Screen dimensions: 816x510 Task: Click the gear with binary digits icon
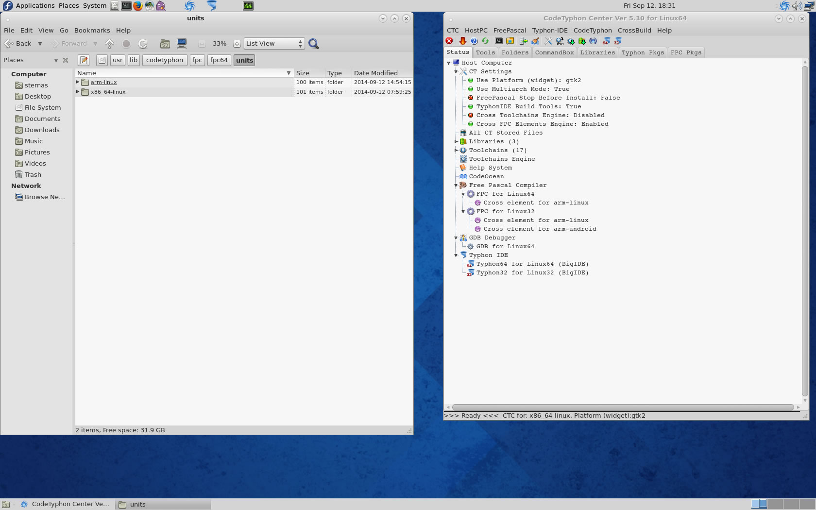560,41
